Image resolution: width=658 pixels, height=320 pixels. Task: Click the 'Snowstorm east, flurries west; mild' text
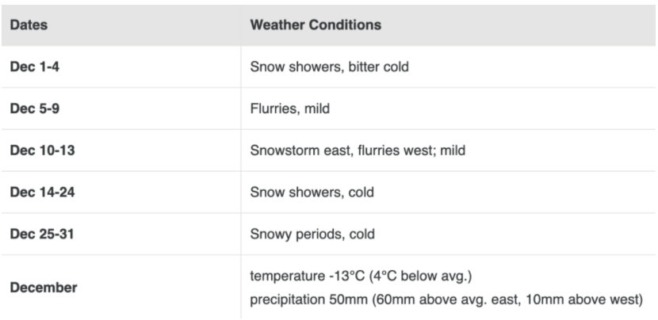[x=358, y=150]
